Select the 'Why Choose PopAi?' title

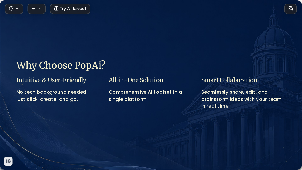(61, 65)
